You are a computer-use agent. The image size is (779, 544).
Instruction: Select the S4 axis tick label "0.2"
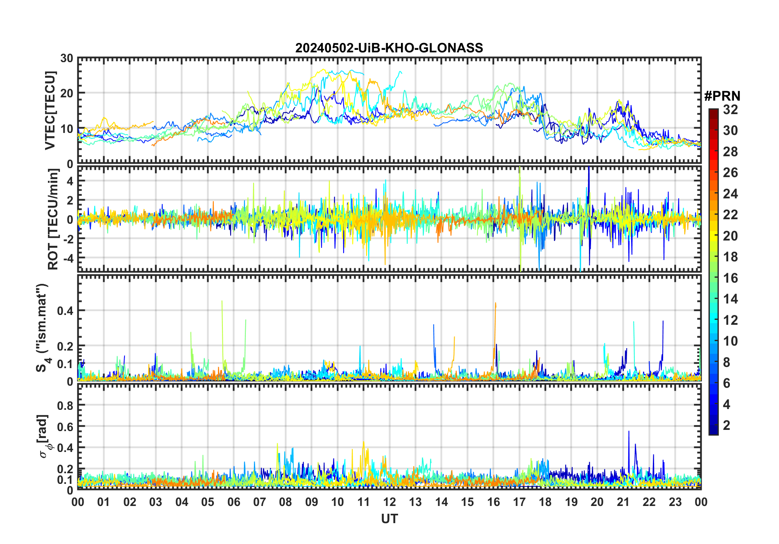pyautogui.click(x=65, y=346)
